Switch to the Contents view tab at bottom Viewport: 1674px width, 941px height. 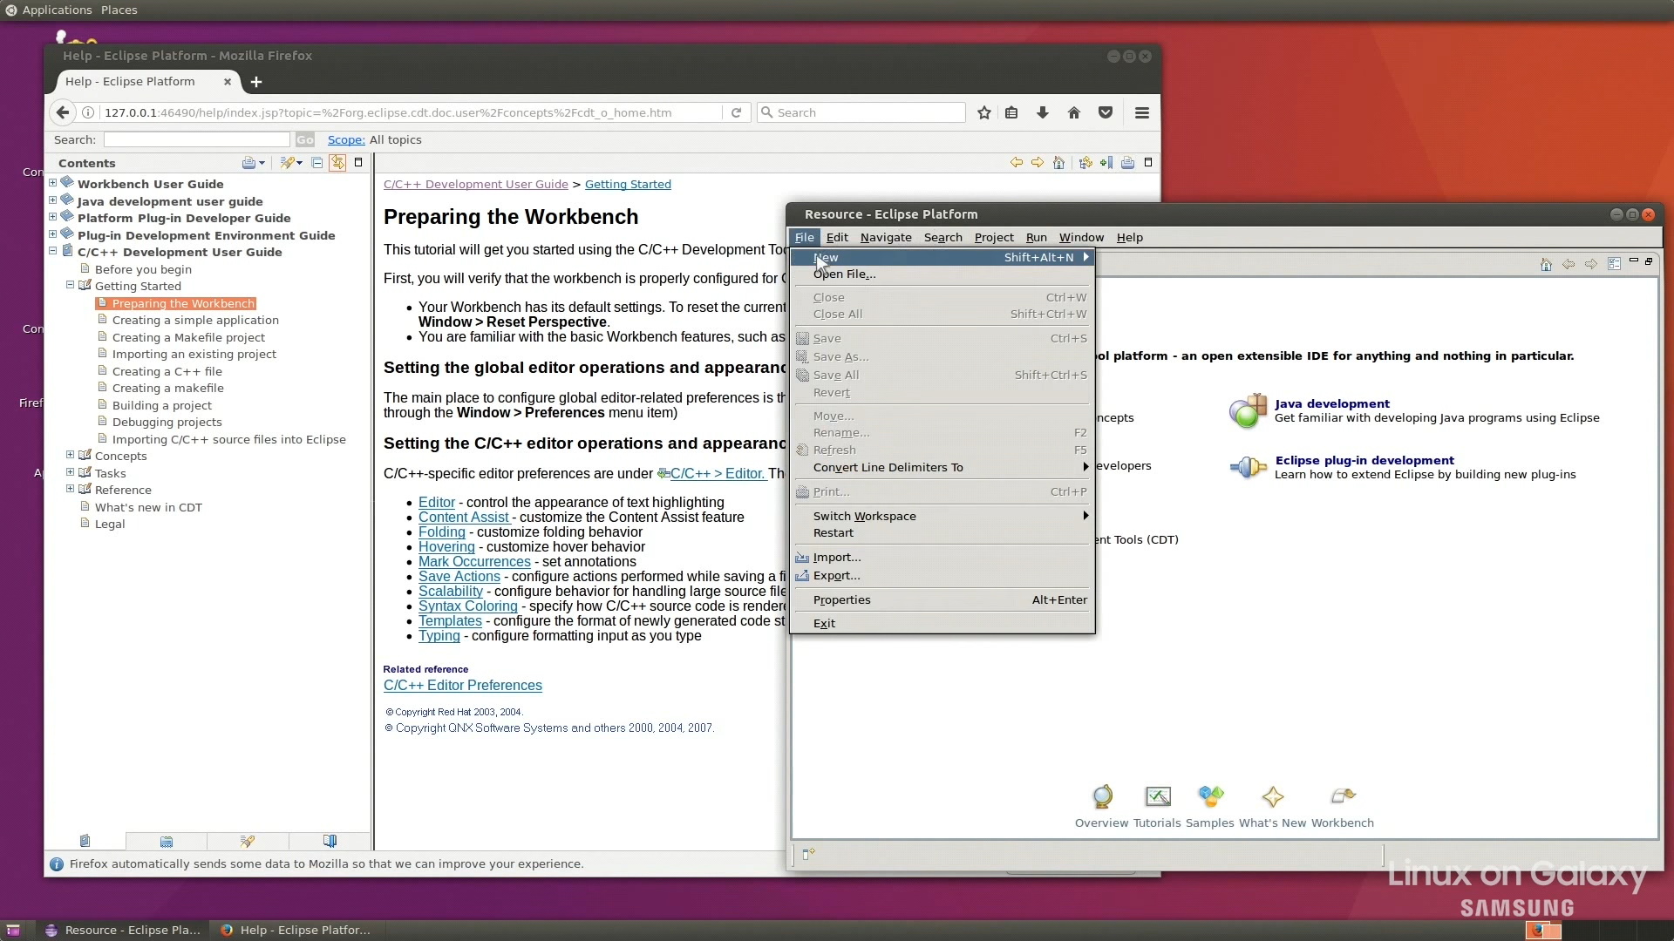click(x=85, y=841)
